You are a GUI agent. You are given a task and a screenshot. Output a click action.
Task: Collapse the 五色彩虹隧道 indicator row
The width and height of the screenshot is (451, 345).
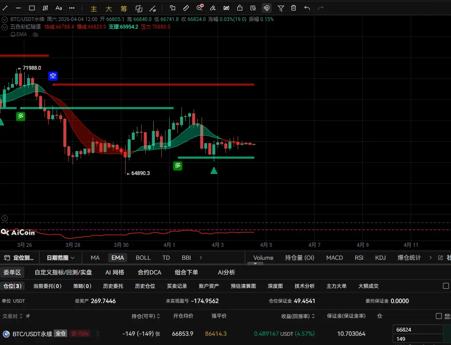pos(5,27)
